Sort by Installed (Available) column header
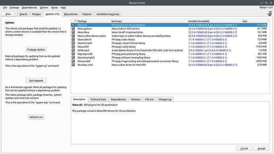Screen dimensions: 274x154 click(x=215, y=21)
